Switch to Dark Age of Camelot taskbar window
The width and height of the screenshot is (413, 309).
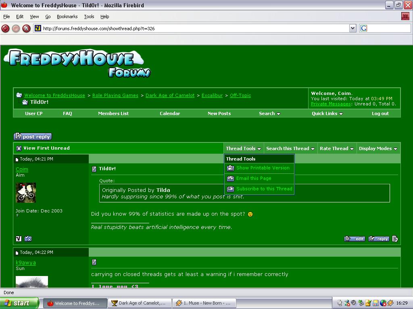tap(140, 303)
